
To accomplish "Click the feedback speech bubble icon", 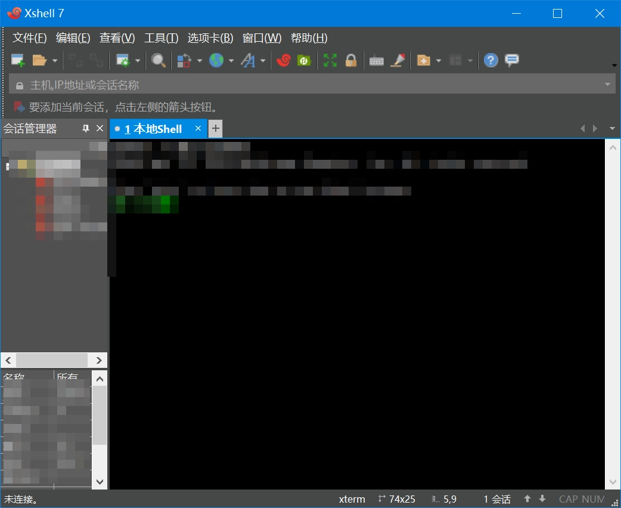I will (x=512, y=61).
